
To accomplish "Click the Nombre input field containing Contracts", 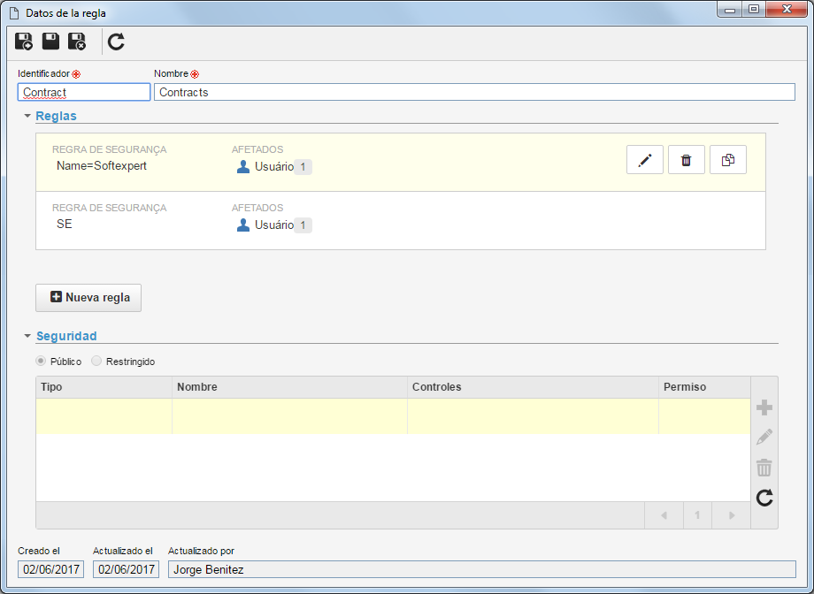I will pos(474,92).
